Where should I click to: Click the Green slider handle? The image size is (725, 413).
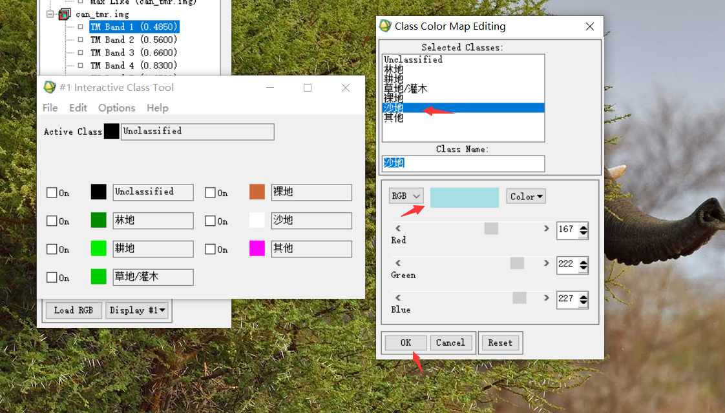tap(516, 262)
